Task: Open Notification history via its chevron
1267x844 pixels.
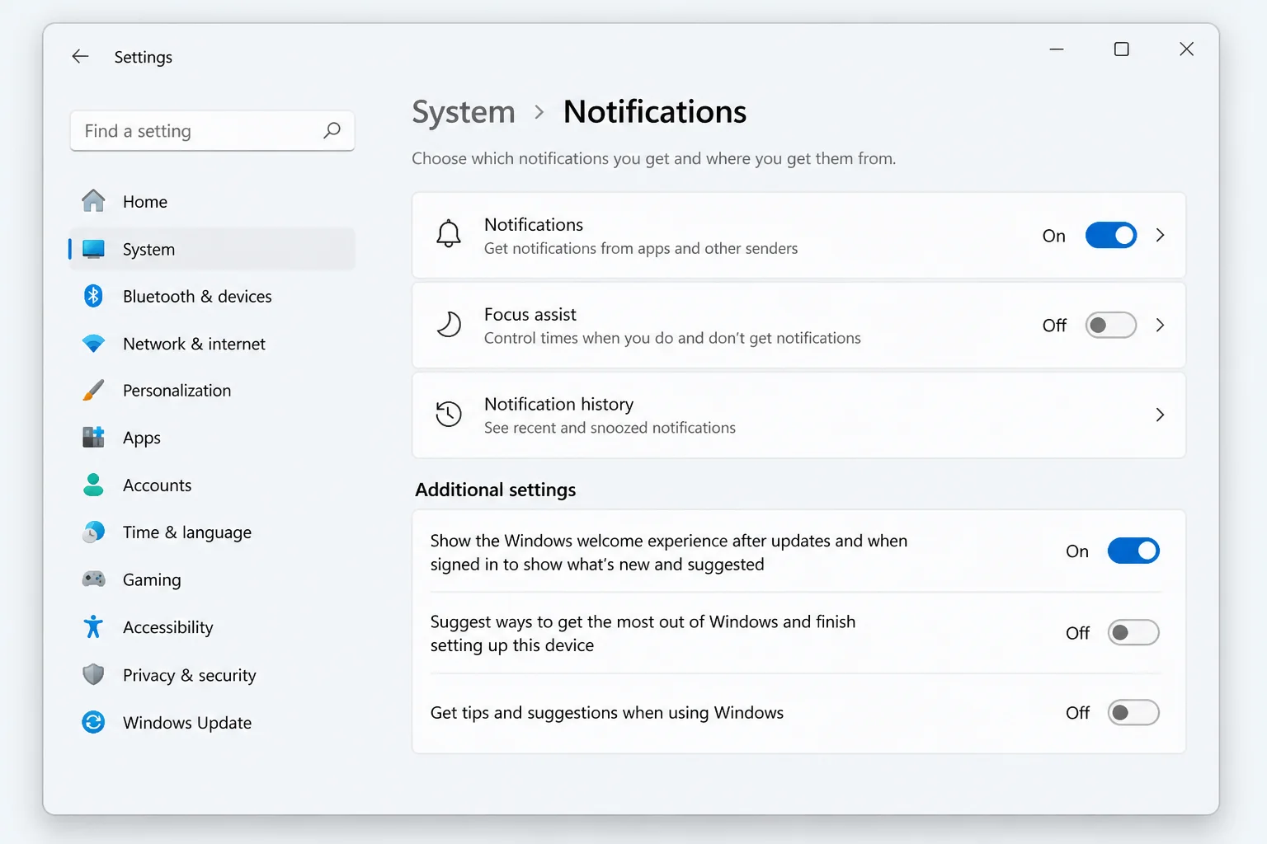Action: [x=1161, y=415]
